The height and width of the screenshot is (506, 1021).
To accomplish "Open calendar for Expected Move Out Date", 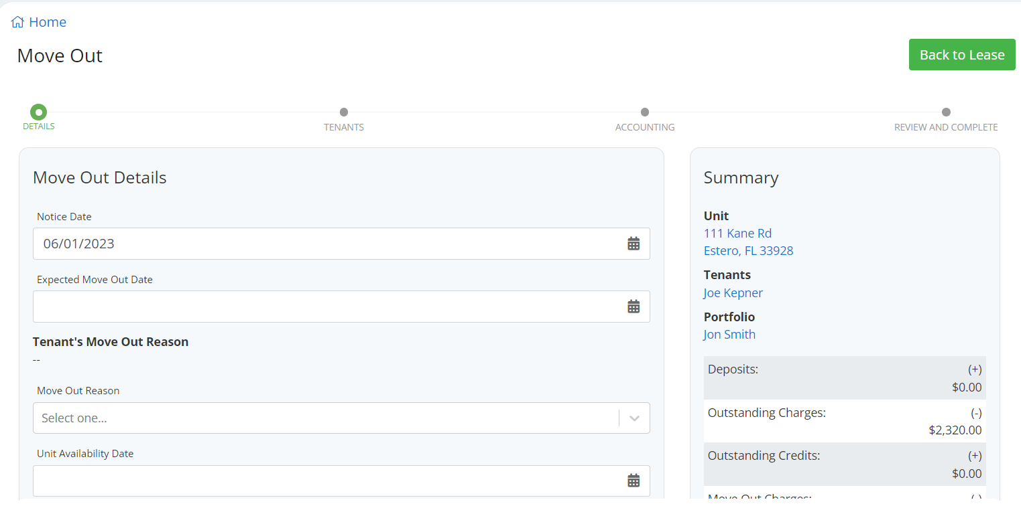I will pyautogui.click(x=634, y=307).
